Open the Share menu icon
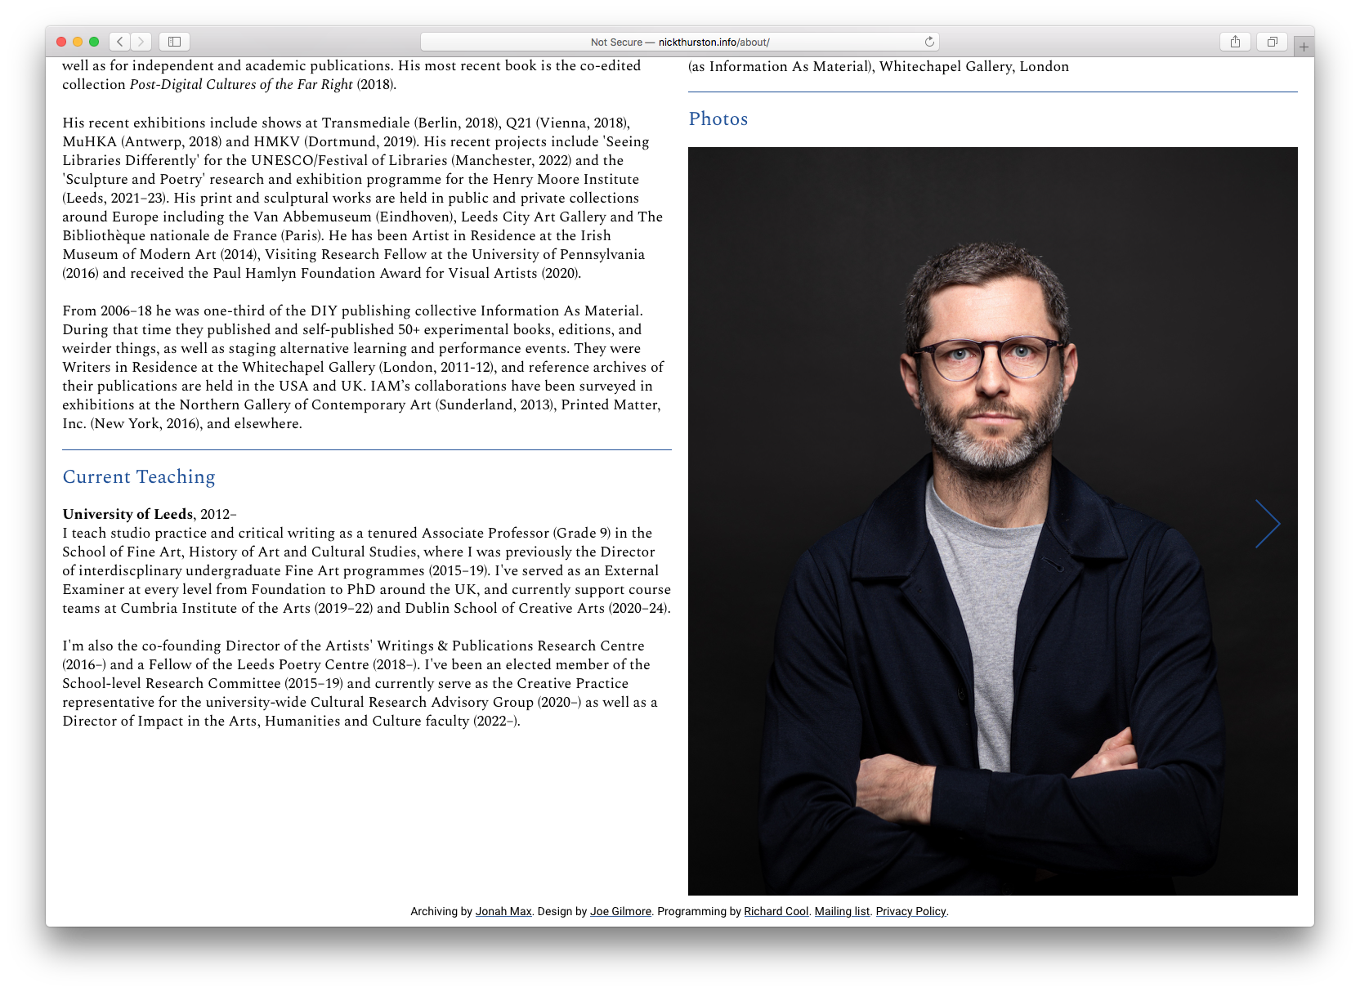This screenshot has width=1360, height=992. coord(1235,42)
